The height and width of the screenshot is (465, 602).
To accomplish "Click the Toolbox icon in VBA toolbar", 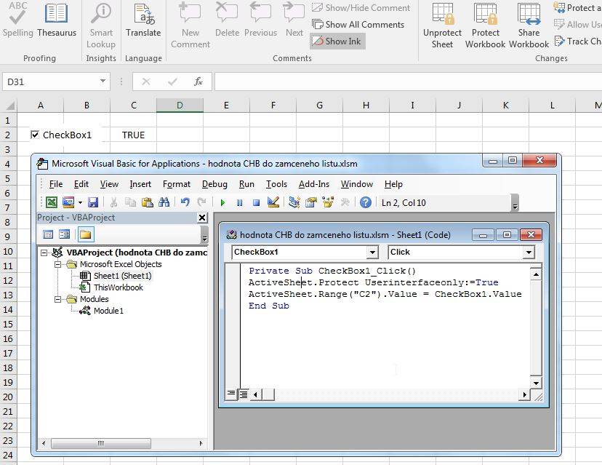I will coord(345,202).
